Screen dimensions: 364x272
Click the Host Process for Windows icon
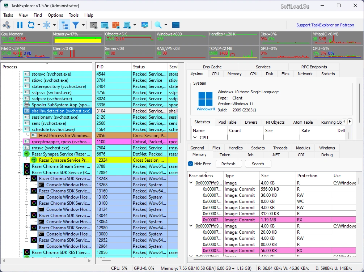coord(34,135)
